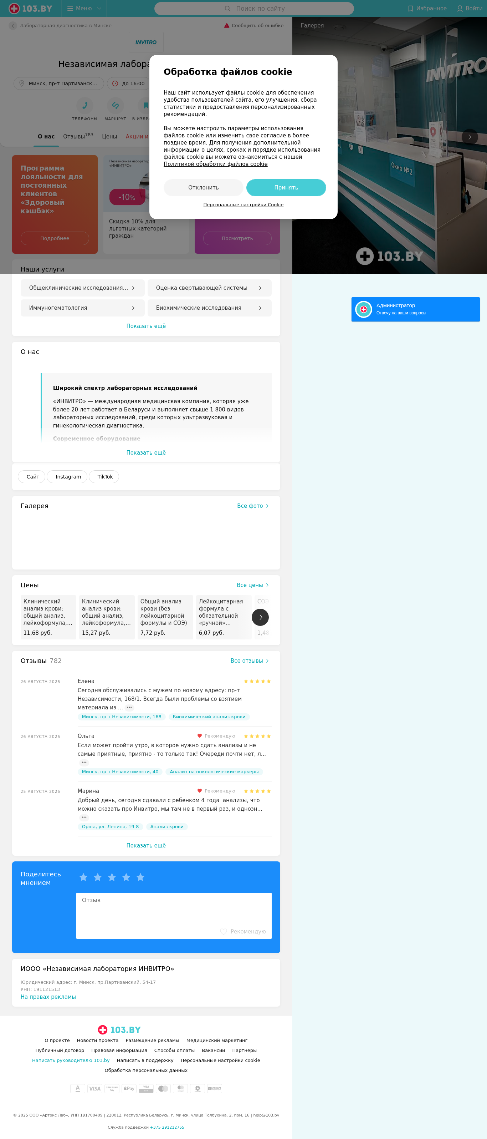Open Размещение рекламы footer link
The width and height of the screenshot is (487, 1139).
pos(153,1041)
